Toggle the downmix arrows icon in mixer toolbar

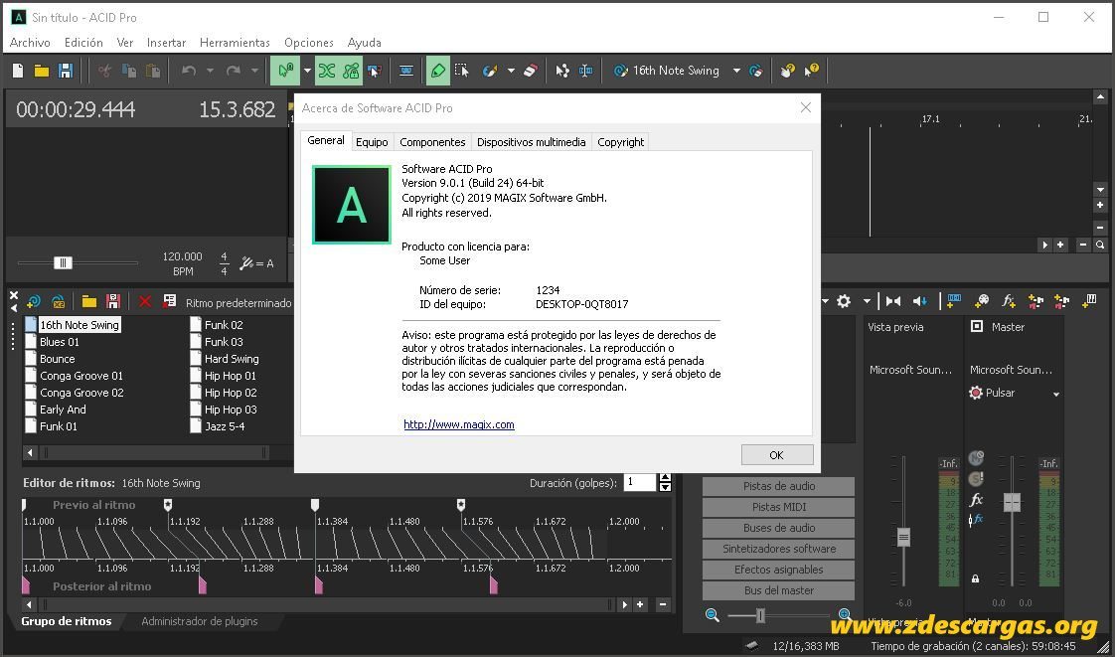pyautogui.click(x=893, y=301)
